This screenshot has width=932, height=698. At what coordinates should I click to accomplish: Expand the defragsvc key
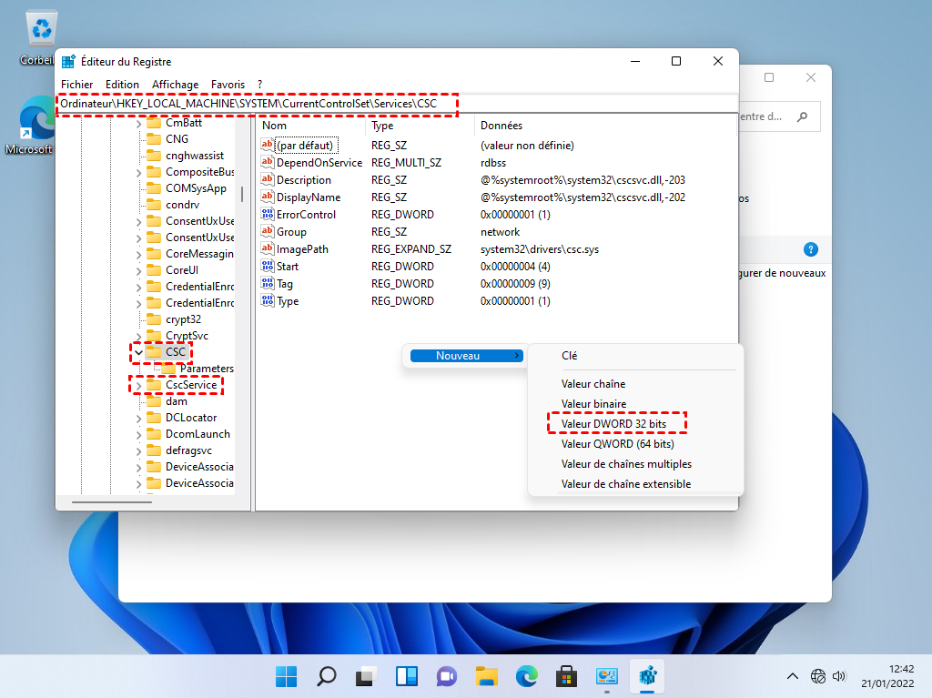tap(138, 451)
